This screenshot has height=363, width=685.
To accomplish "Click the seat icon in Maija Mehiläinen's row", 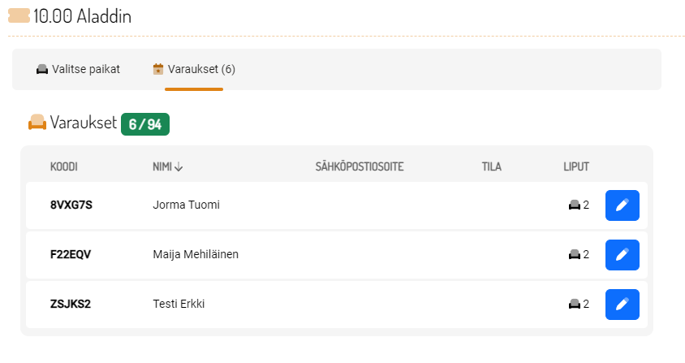I will 574,255.
